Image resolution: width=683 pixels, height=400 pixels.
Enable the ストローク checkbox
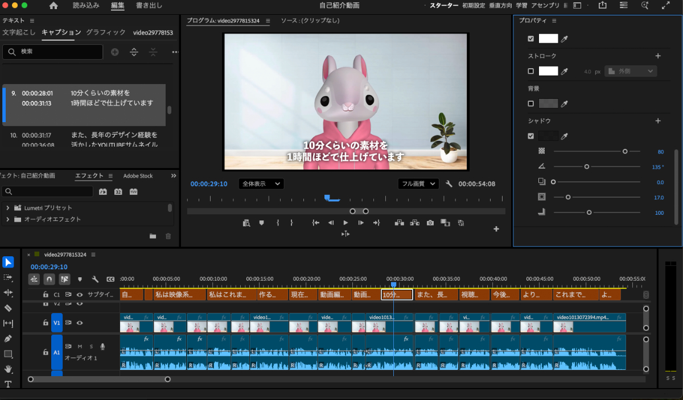(531, 72)
